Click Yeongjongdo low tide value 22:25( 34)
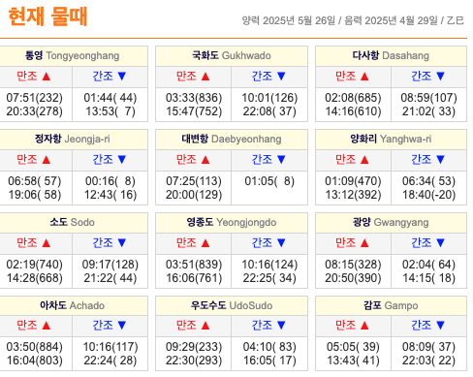Viewport: 473px width, 377px height. point(269,278)
